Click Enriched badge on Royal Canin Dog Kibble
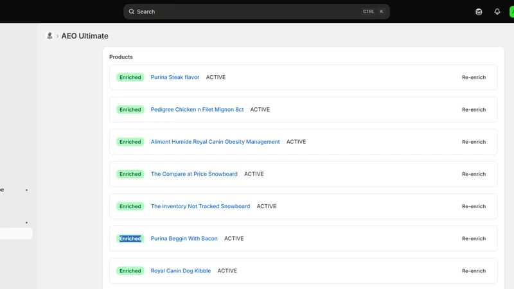514x289 pixels. click(x=130, y=271)
